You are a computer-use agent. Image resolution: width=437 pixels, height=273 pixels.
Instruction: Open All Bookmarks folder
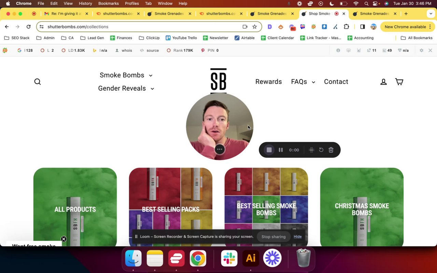tap(417, 38)
